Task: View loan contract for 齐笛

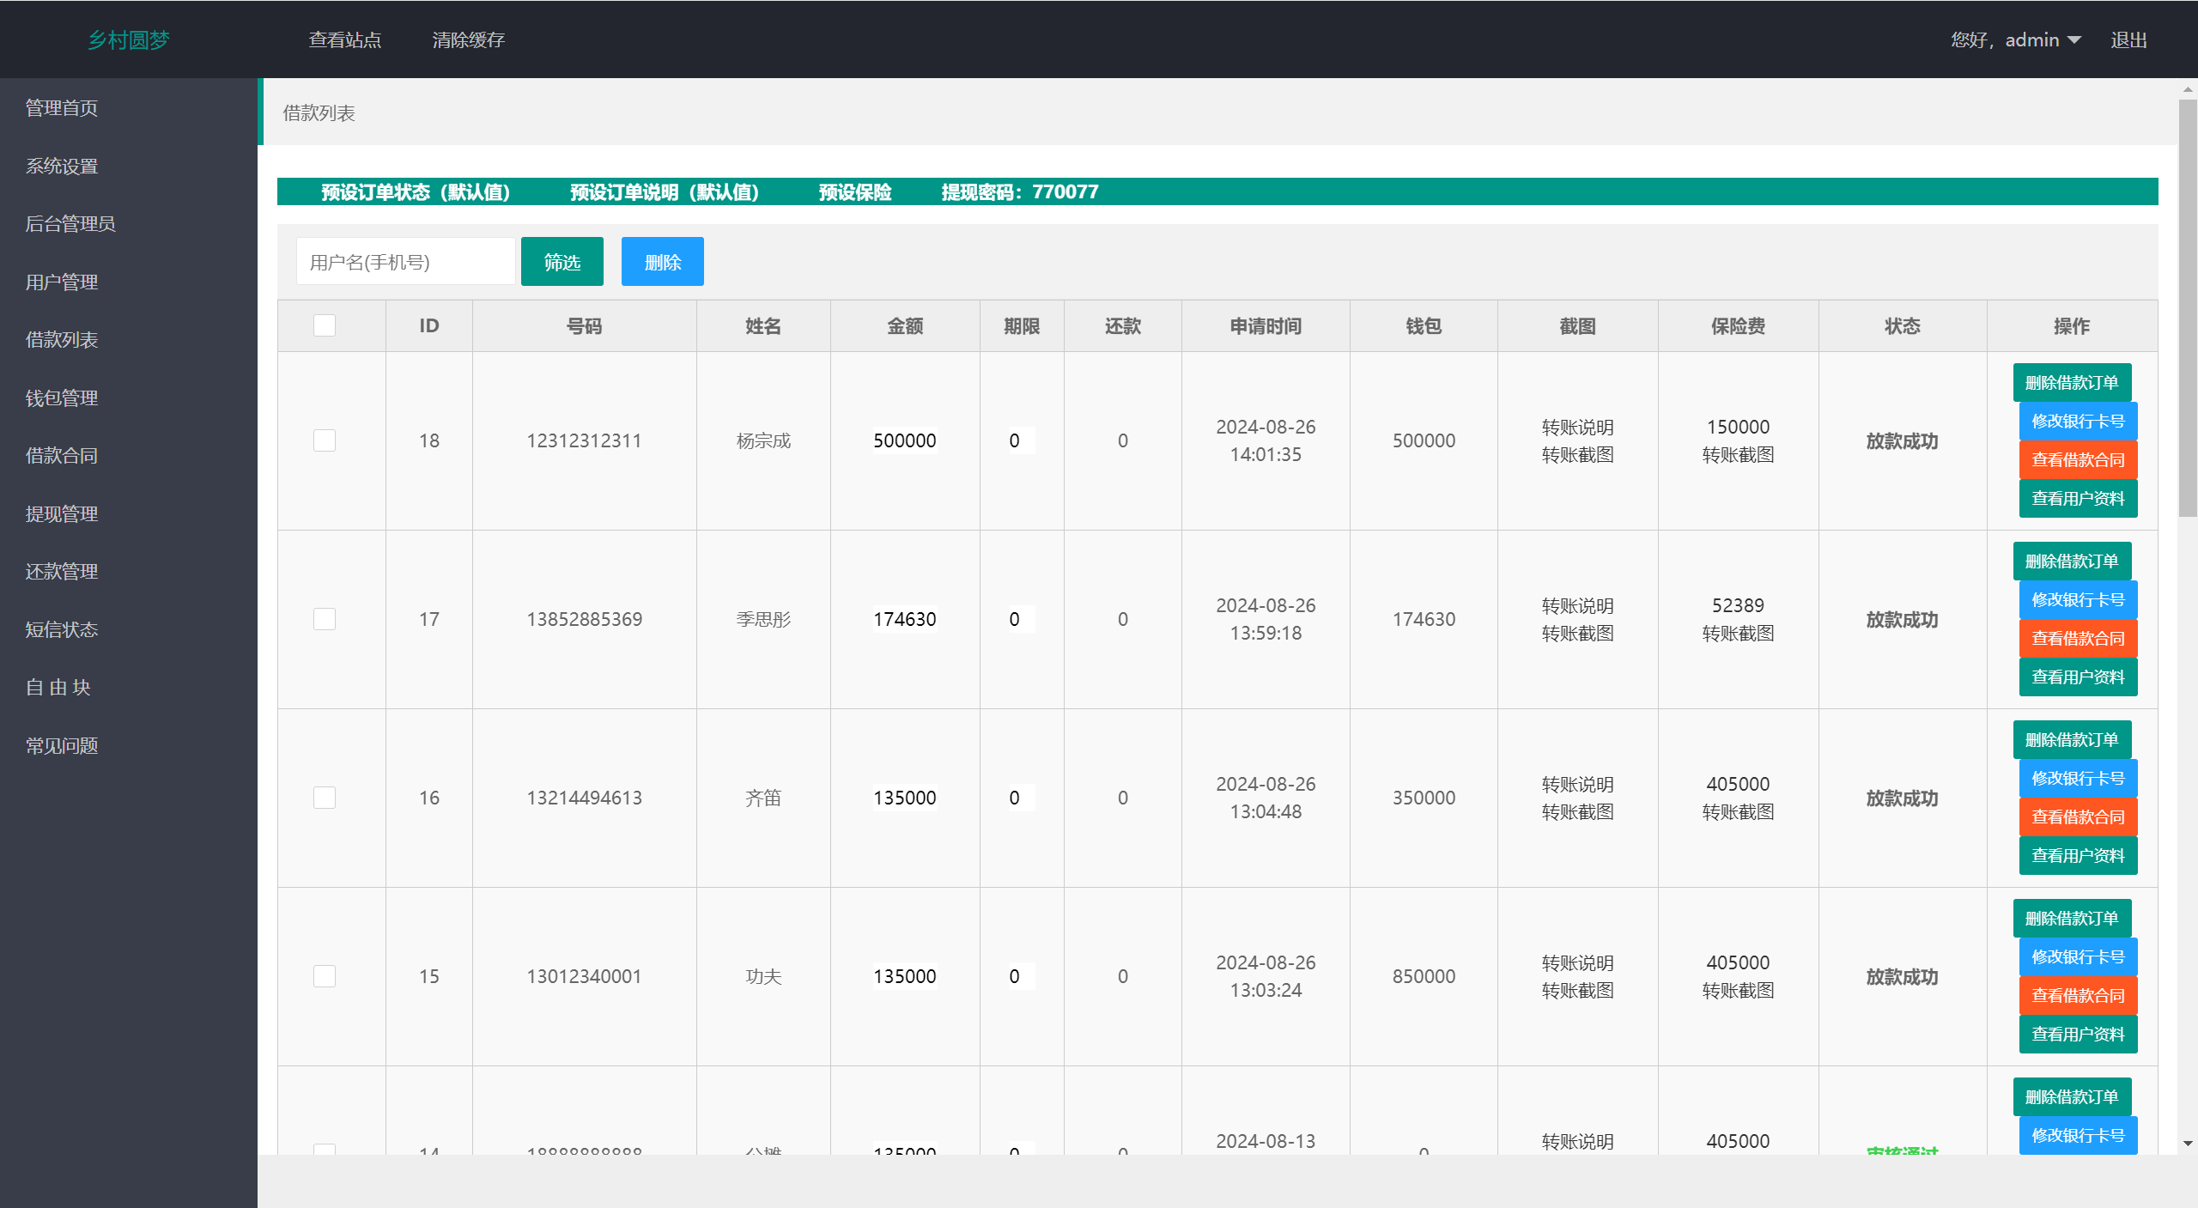Action: point(2077,817)
